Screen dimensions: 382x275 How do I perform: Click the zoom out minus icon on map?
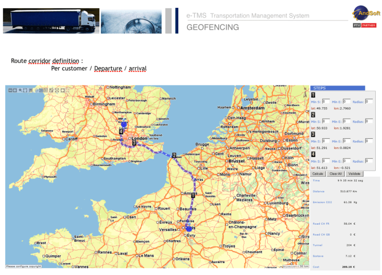[10, 90]
